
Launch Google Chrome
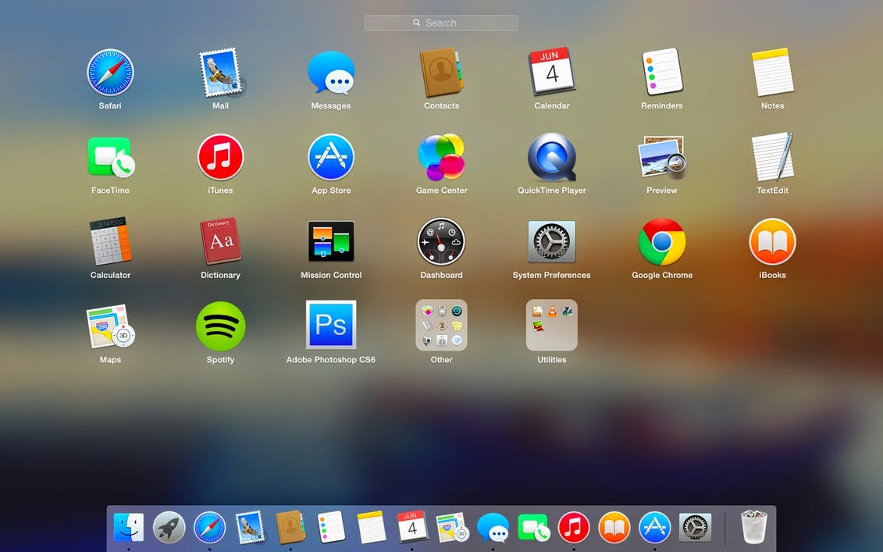(x=662, y=241)
